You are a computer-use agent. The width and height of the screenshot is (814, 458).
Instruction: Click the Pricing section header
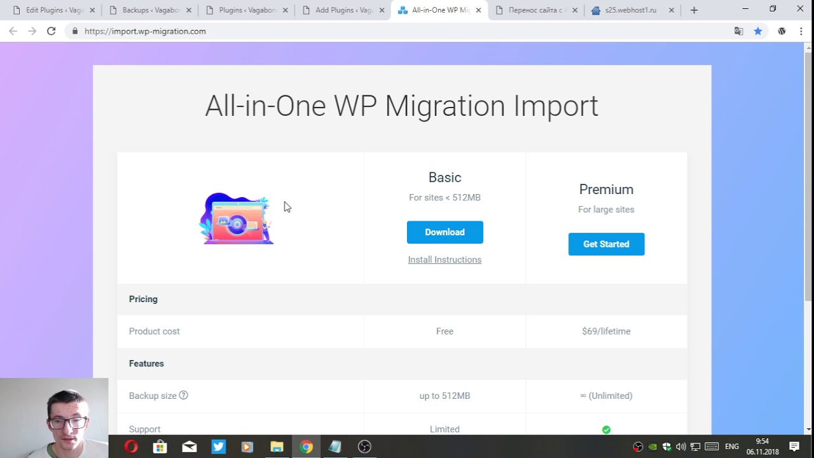click(x=143, y=299)
